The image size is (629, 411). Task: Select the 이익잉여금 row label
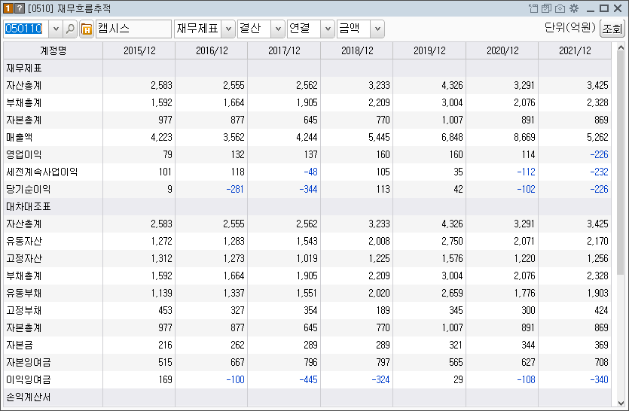click(x=29, y=379)
